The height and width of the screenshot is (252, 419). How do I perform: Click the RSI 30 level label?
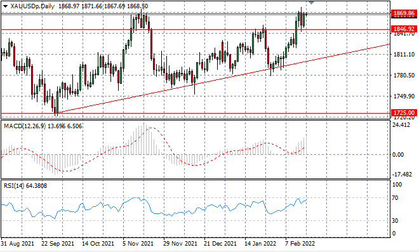[395, 221]
